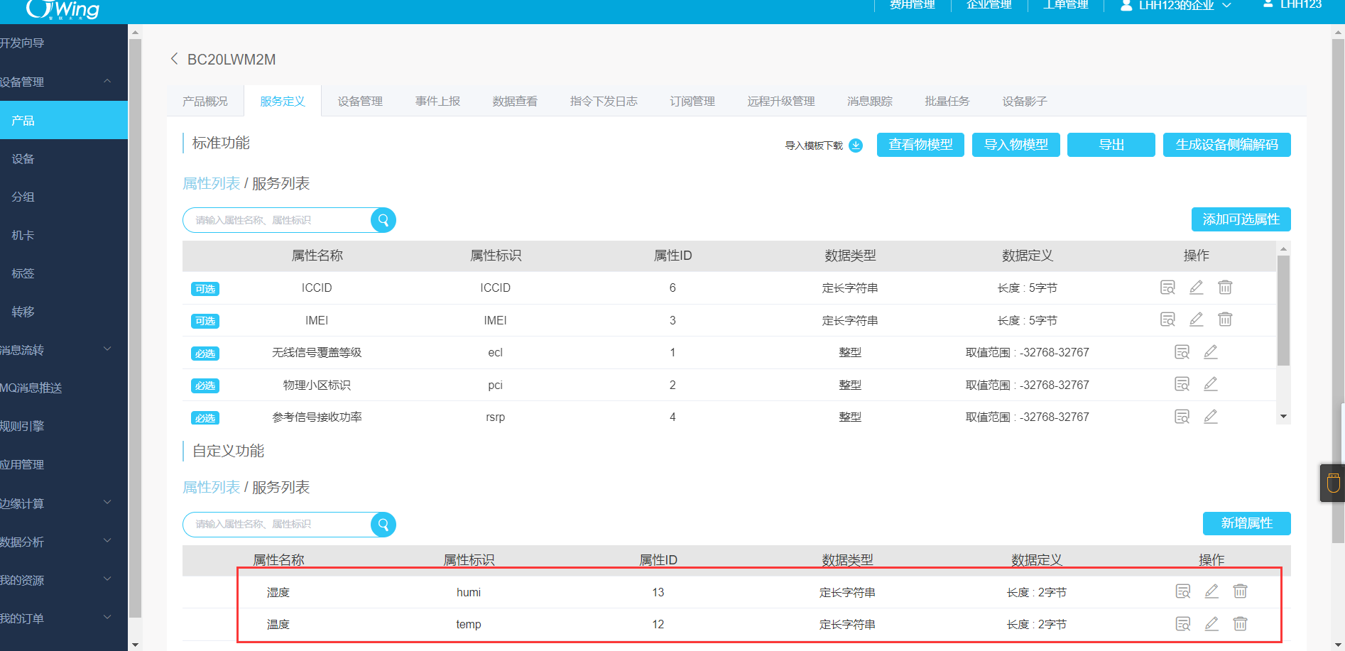This screenshot has width=1345, height=651.
Task: Edit the pci property
Action: click(x=1211, y=384)
